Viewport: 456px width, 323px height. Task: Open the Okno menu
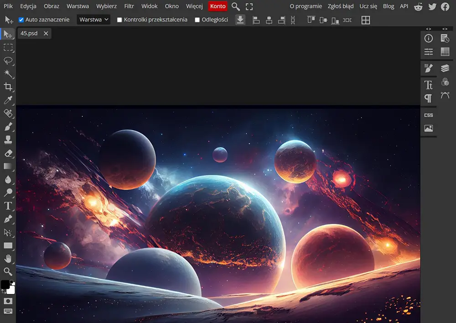pyautogui.click(x=172, y=6)
